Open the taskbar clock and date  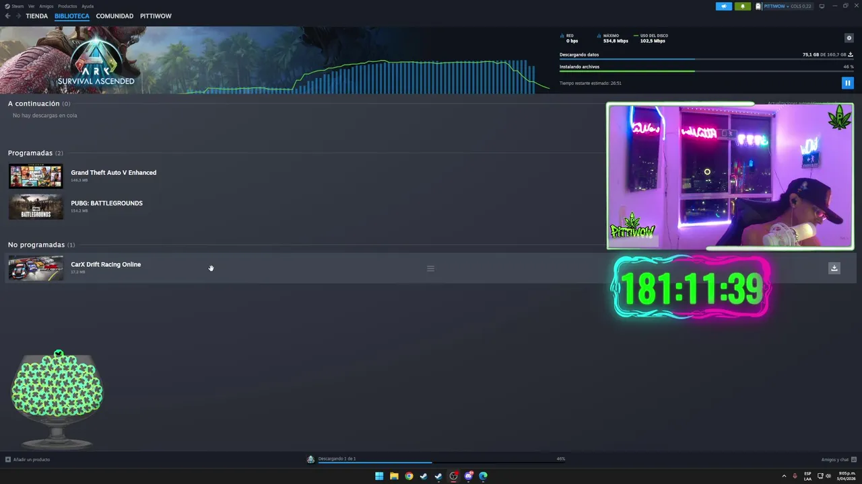(847, 476)
